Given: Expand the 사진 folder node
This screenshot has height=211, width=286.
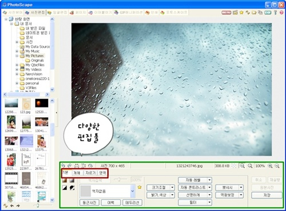Looking at the screenshot, I should click(17, 42).
